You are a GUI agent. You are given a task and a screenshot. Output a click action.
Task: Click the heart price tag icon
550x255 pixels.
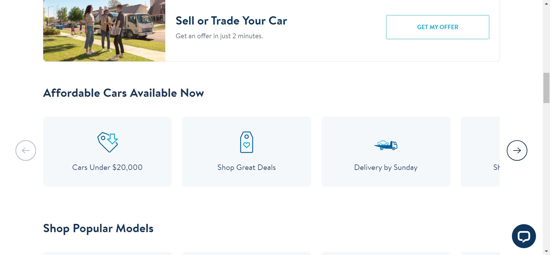pos(246,142)
